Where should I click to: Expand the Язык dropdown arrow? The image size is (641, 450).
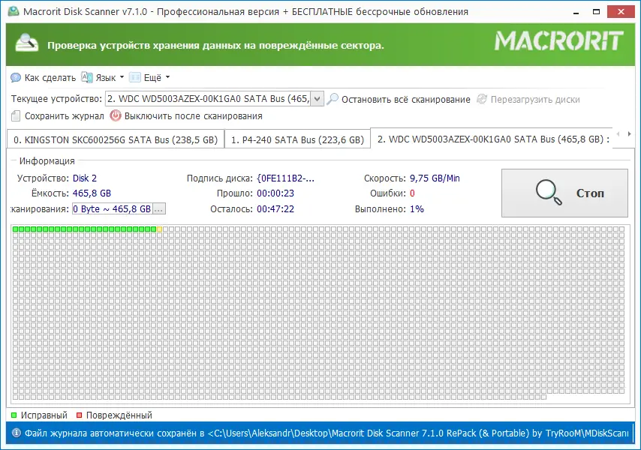(x=122, y=77)
